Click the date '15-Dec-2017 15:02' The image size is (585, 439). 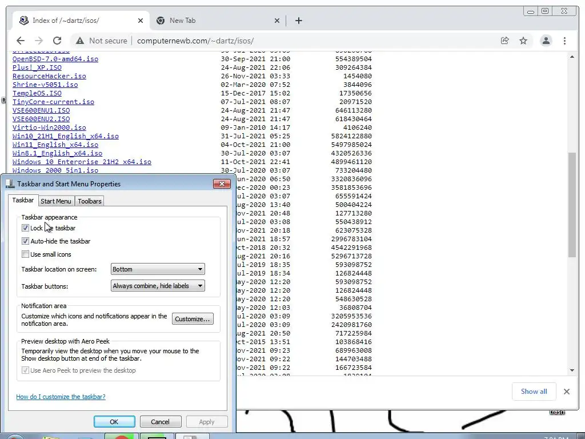[255, 93]
